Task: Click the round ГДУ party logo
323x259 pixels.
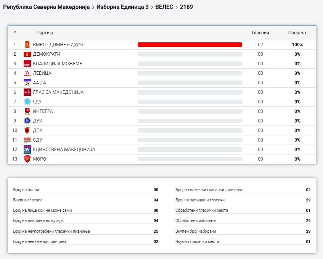Action: click(27, 102)
